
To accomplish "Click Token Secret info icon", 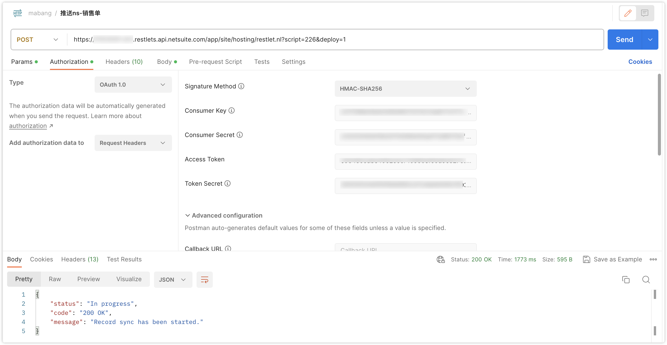I will [227, 183].
